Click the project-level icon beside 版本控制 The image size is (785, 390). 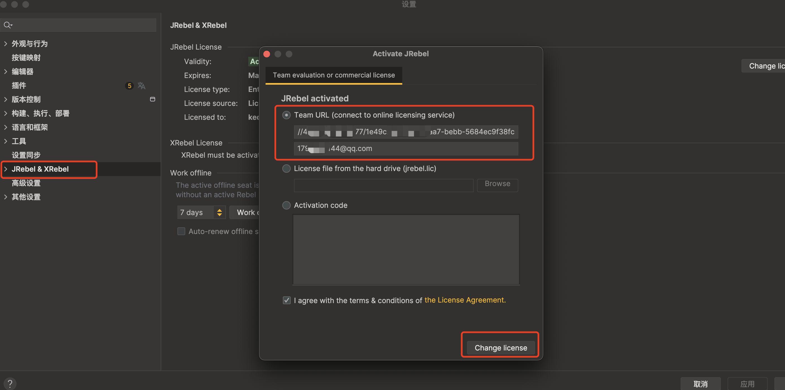point(152,99)
